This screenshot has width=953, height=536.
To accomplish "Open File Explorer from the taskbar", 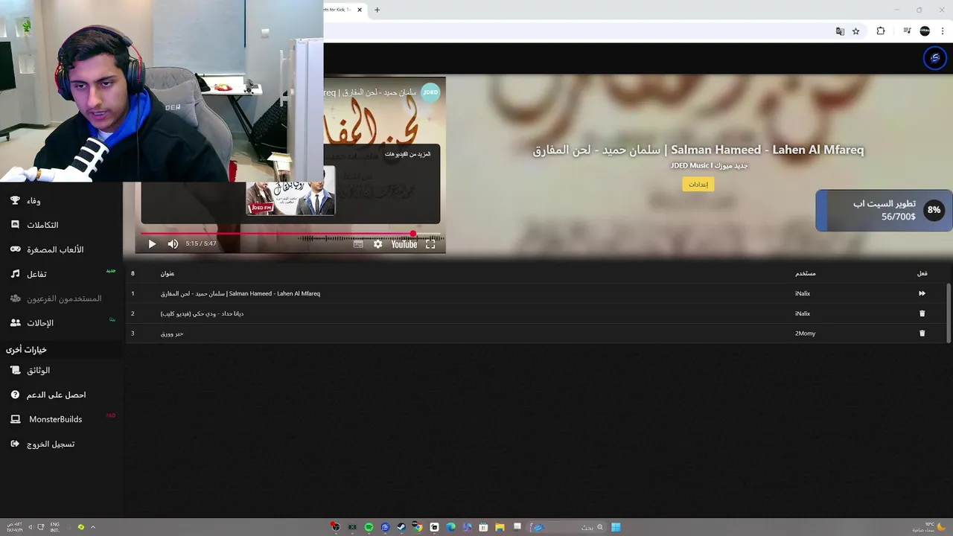I will [x=500, y=527].
